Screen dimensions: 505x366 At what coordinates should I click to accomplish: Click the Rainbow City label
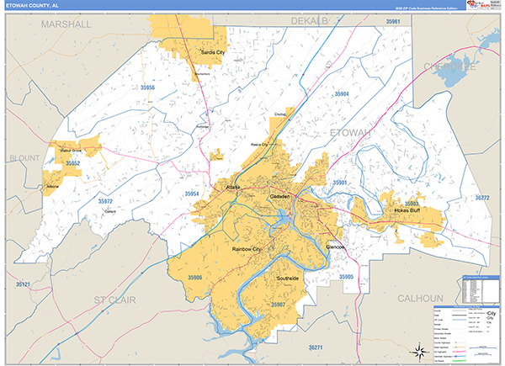point(247,249)
